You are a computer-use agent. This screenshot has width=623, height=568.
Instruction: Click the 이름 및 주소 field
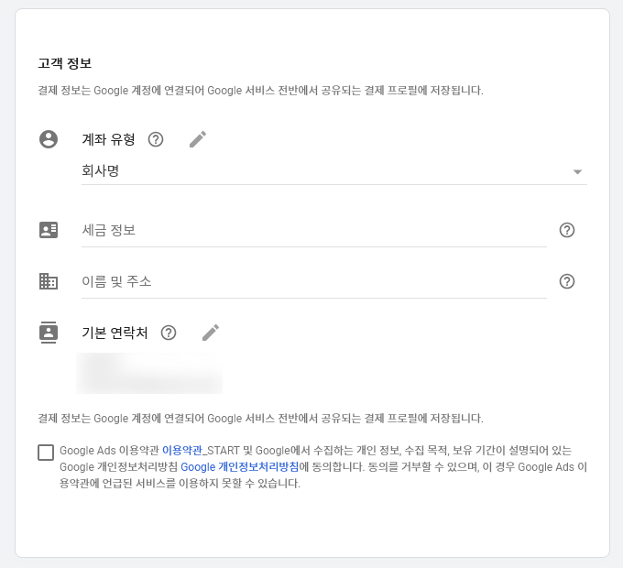coord(313,281)
